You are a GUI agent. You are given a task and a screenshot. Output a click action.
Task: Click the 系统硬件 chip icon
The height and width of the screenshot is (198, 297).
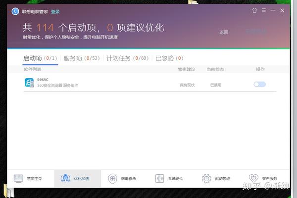tap(159, 179)
